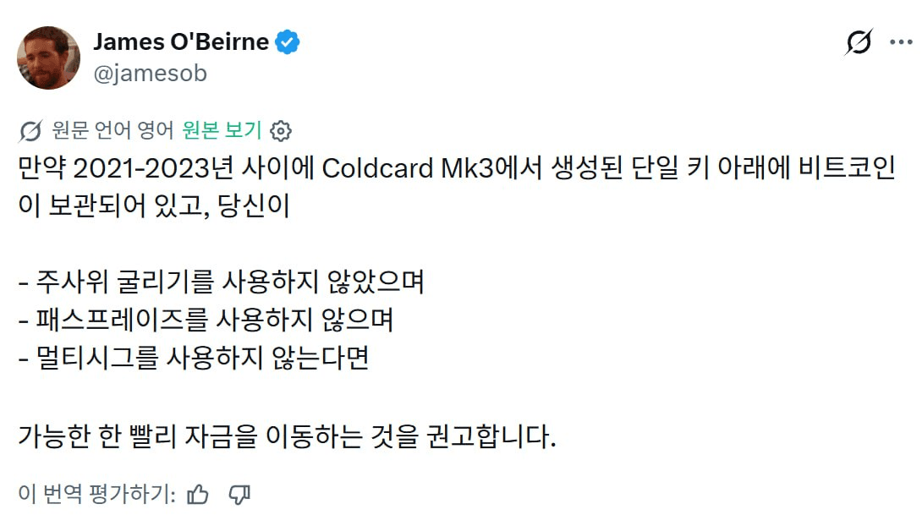Click the James O'Beirne display name
This screenshot has height=526, width=922.
pyautogui.click(x=181, y=41)
